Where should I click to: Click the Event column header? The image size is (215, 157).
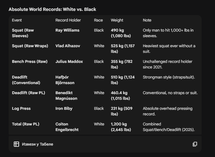[17, 20]
